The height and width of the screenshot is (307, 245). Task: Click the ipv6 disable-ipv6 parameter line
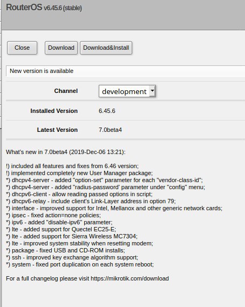coord(59,222)
